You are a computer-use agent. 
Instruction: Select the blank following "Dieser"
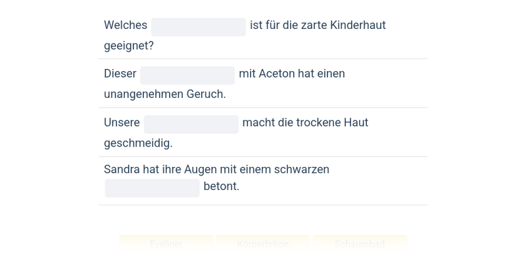(187, 75)
